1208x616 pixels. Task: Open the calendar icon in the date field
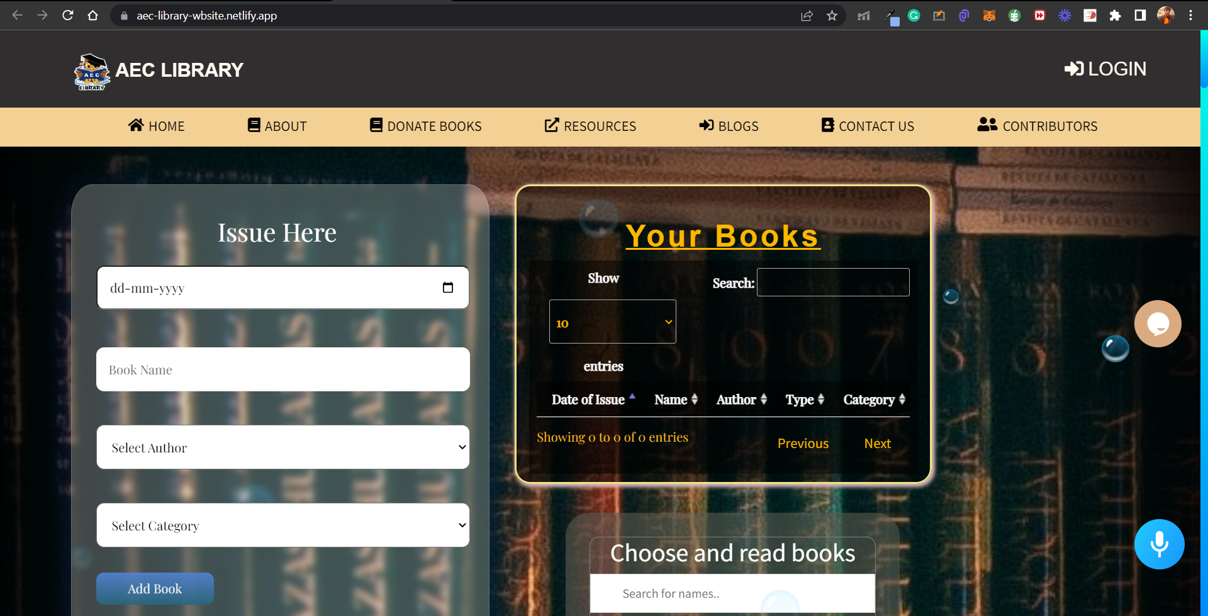[448, 287]
